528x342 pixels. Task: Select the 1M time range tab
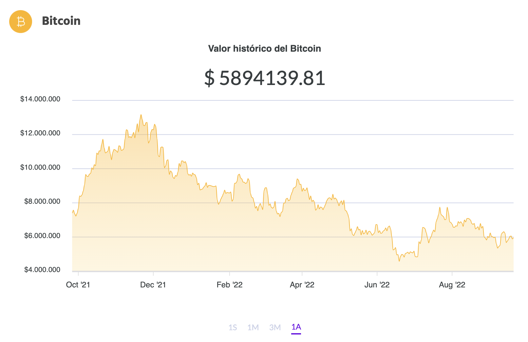coord(253,327)
